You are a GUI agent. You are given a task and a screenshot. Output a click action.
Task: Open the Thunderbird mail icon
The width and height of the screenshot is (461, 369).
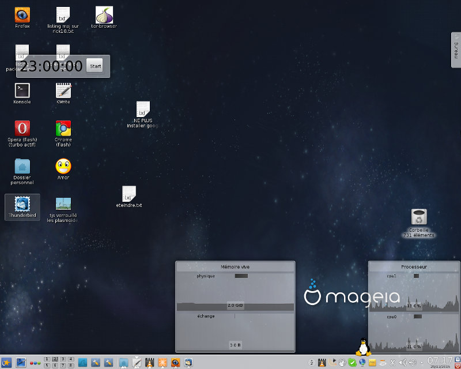tap(22, 204)
